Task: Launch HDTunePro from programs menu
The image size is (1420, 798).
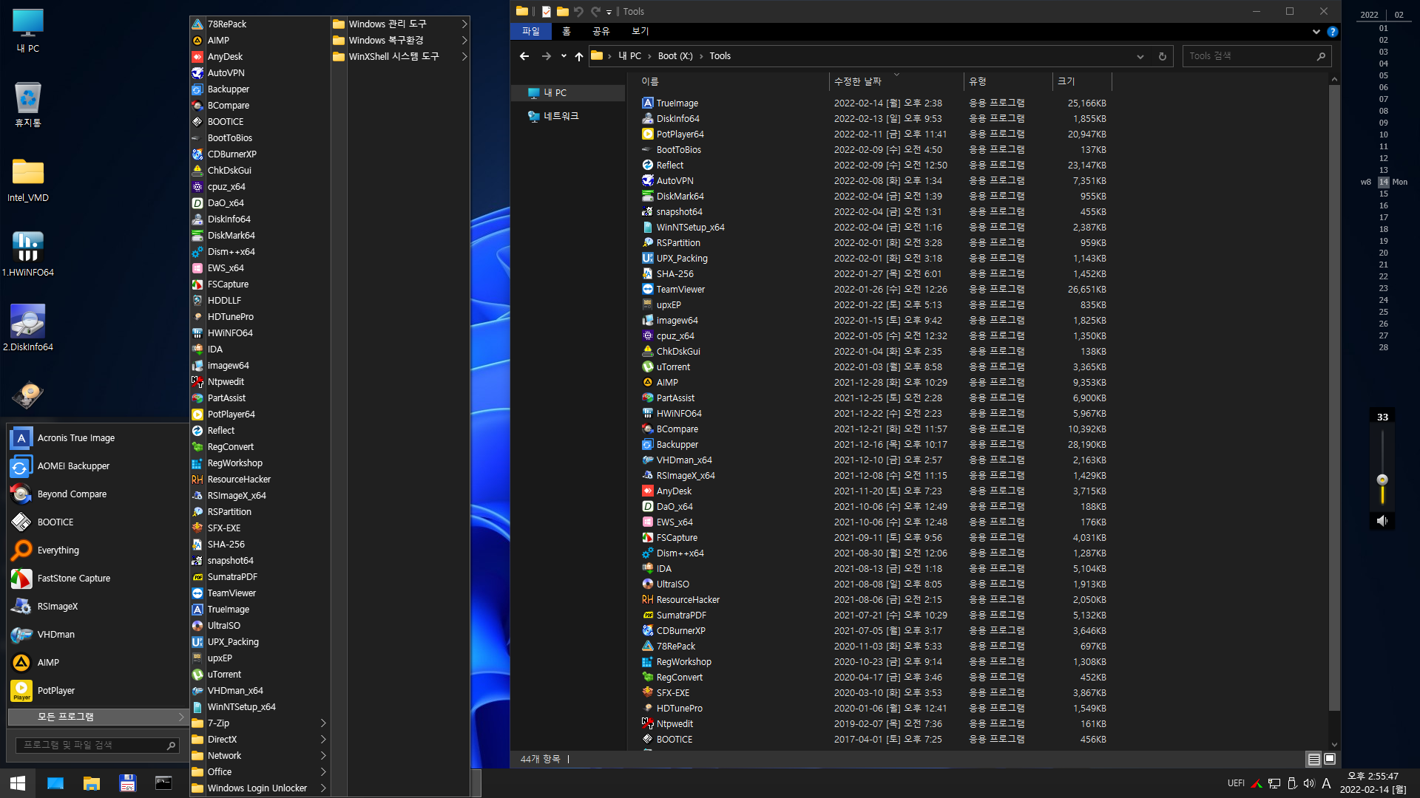Action: click(259, 317)
